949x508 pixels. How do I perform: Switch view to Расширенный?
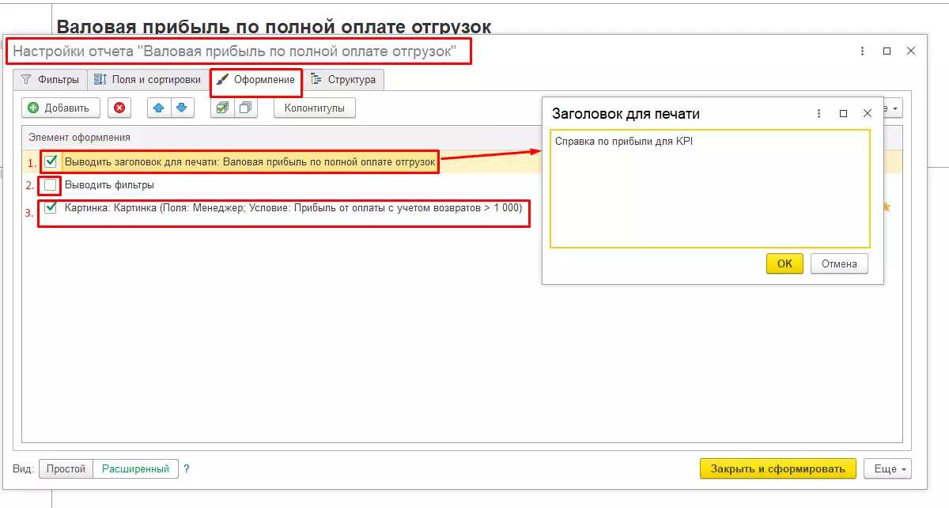click(135, 468)
